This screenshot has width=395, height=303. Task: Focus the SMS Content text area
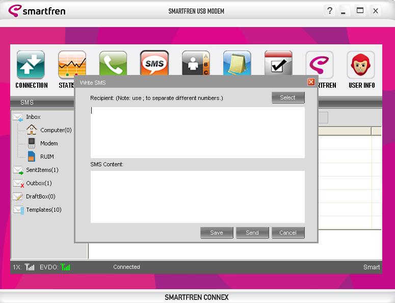198,197
